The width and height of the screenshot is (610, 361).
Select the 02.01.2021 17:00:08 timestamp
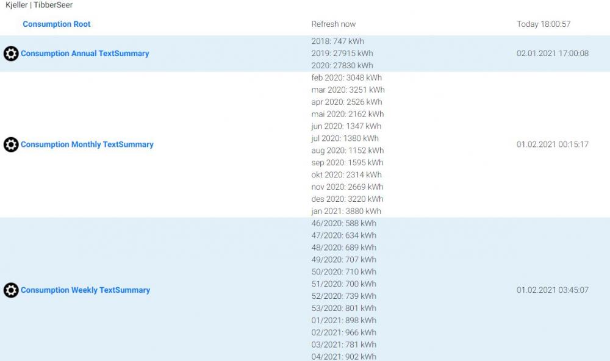point(552,54)
